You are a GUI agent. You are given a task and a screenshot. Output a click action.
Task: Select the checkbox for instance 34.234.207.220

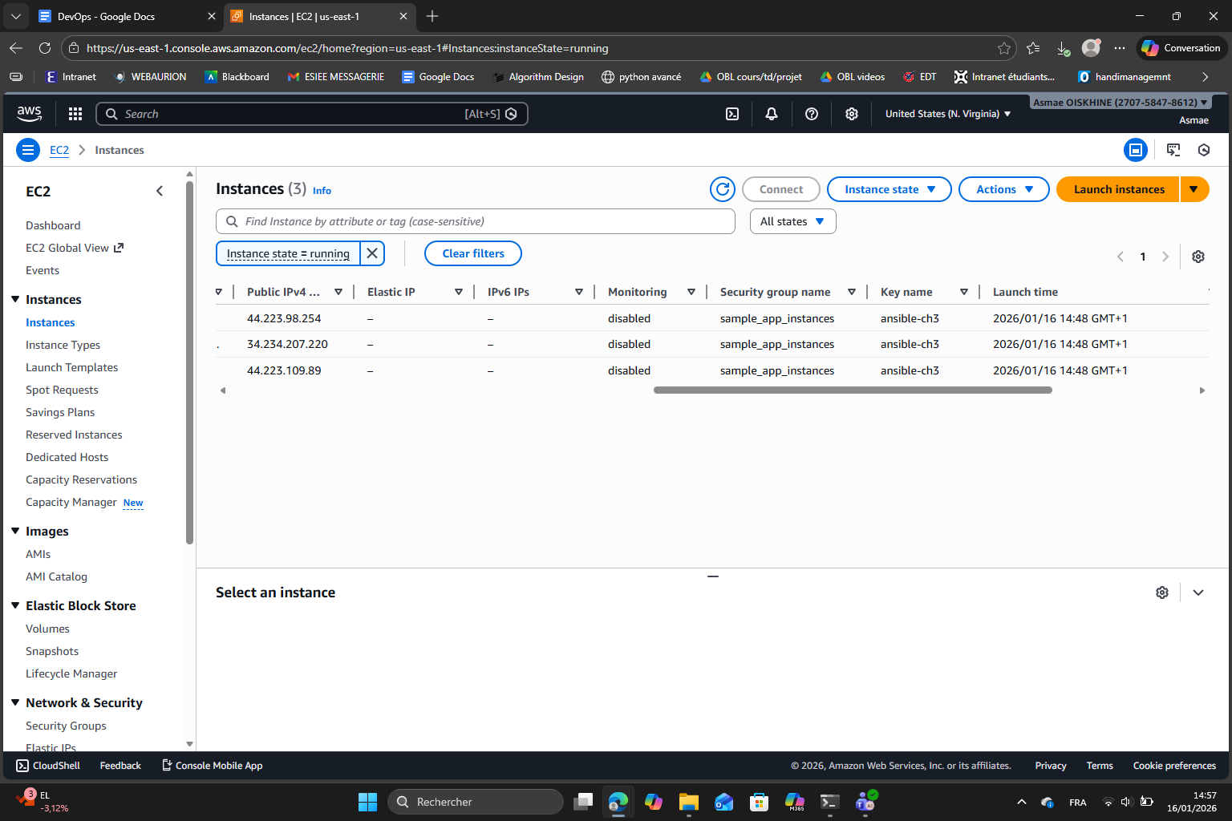(x=217, y=344)
